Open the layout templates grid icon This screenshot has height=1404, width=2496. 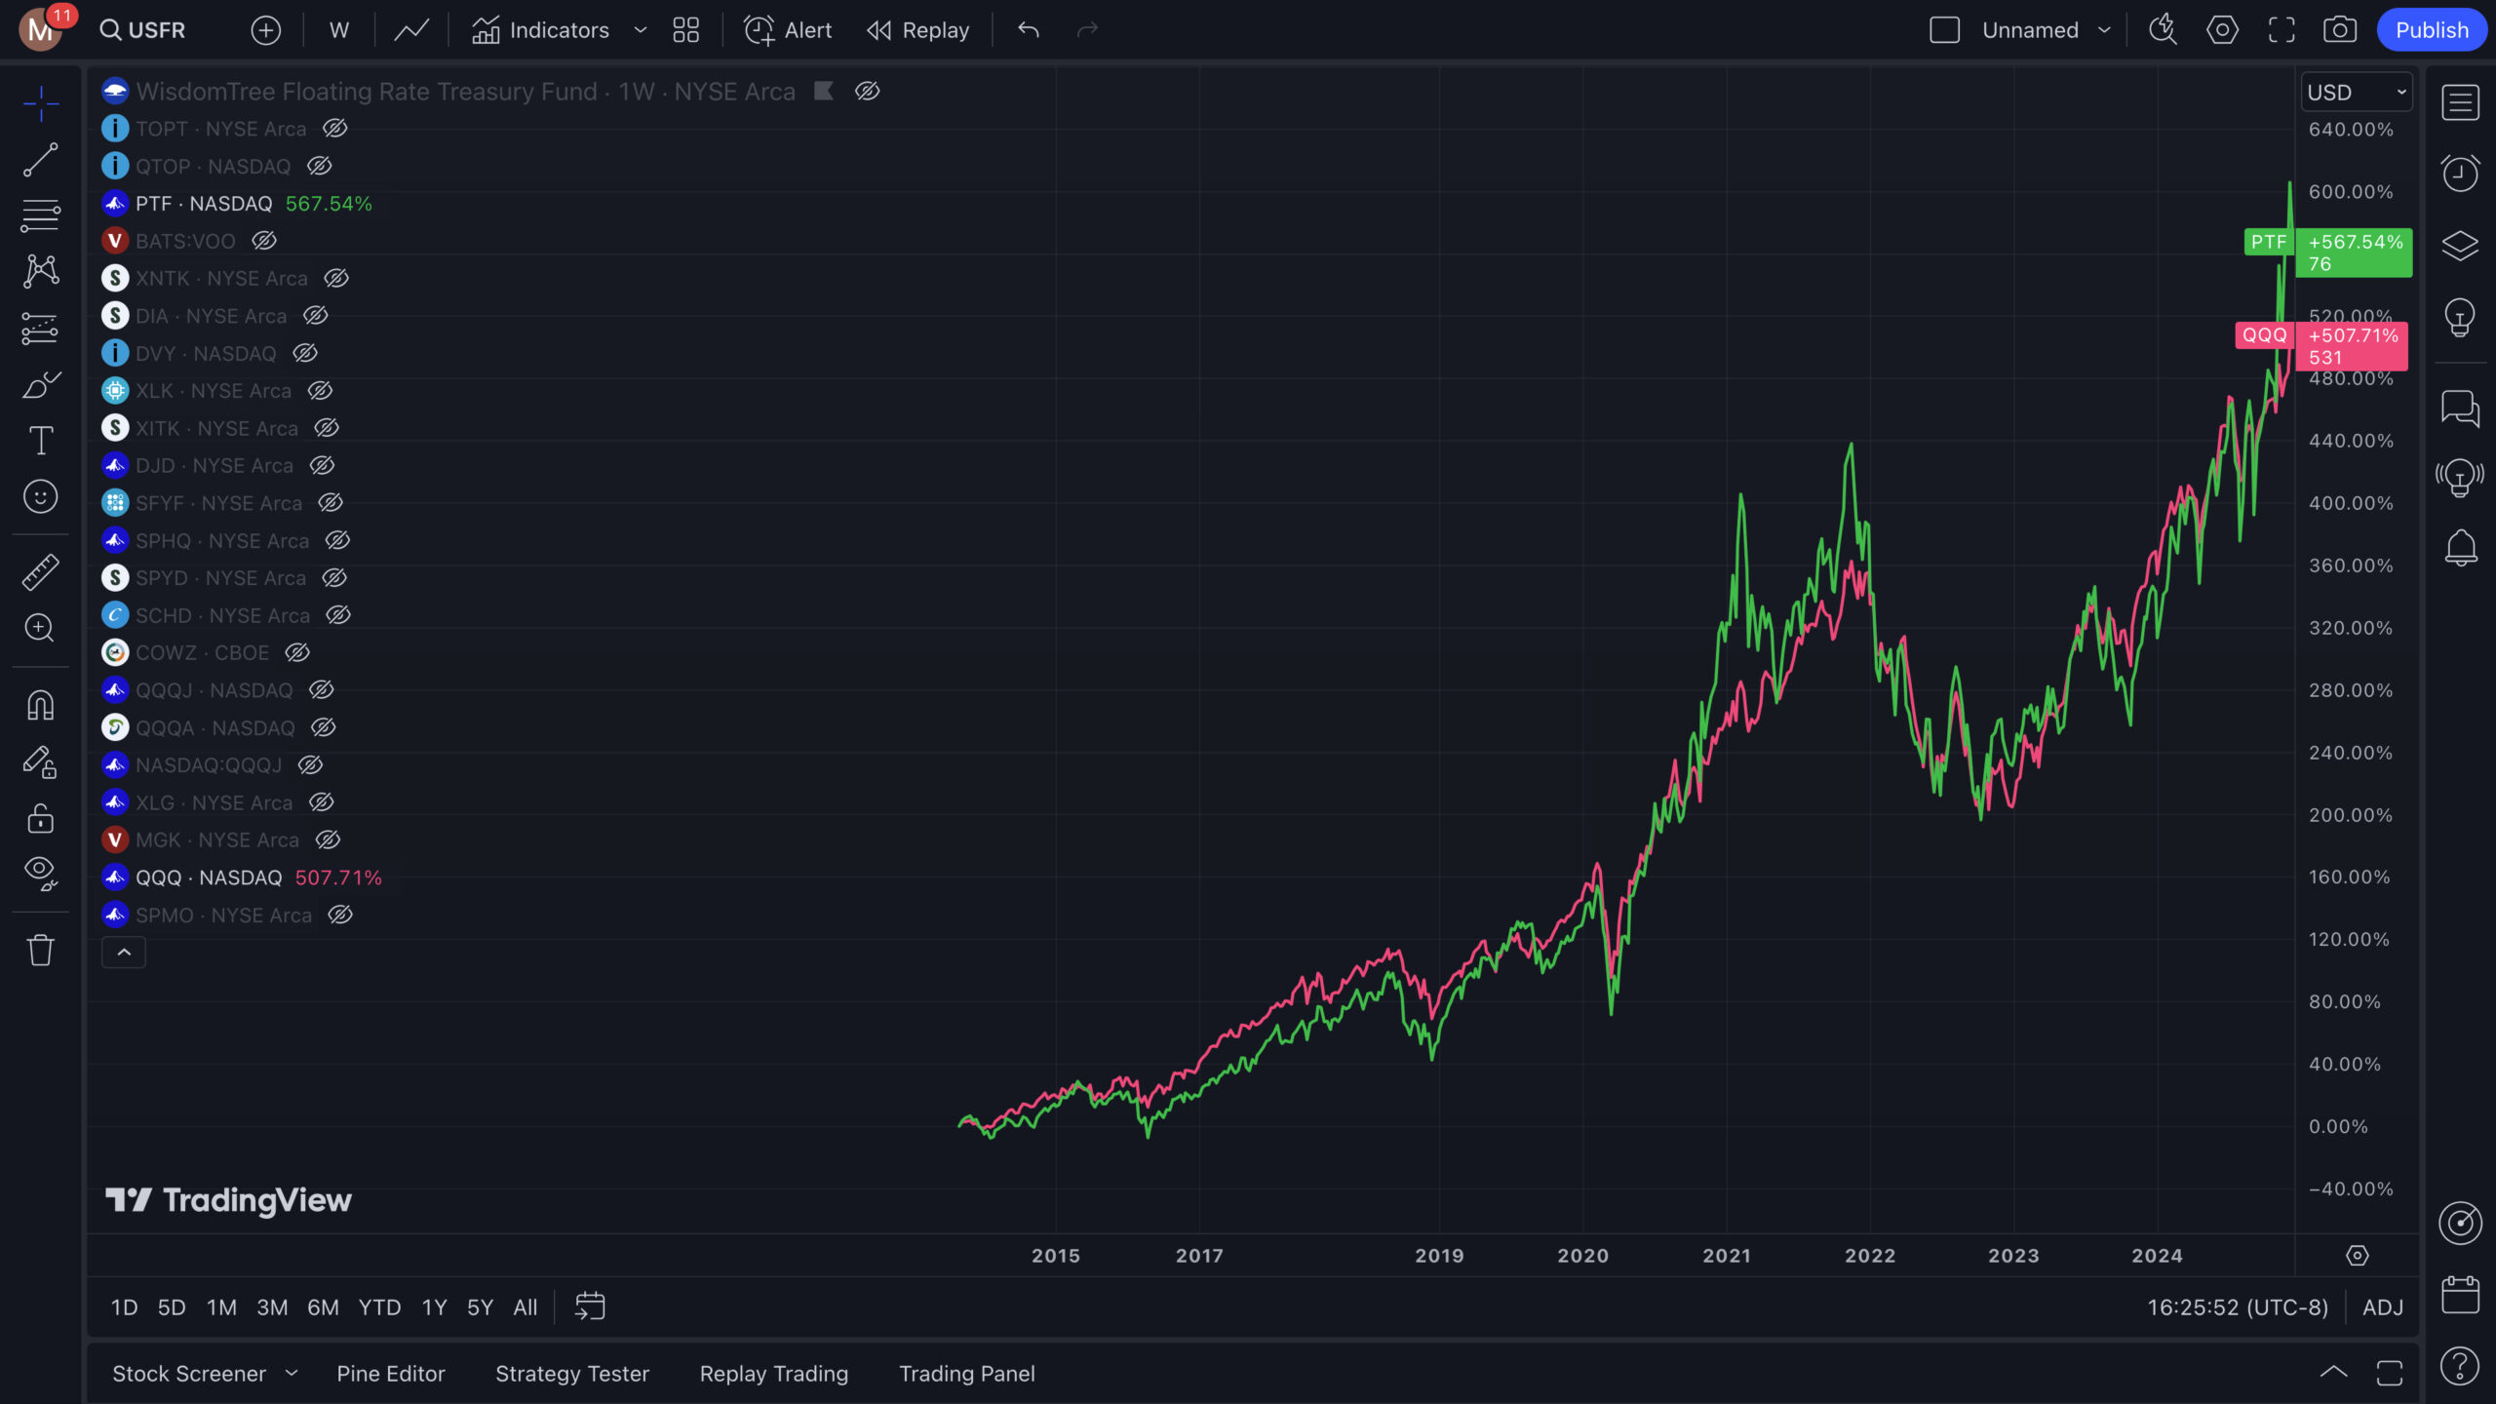685,30
